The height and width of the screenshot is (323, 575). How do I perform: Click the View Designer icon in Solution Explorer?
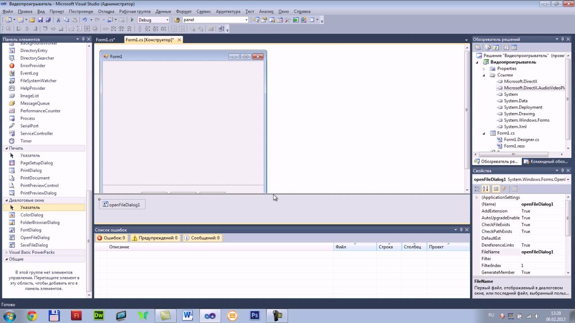click(514, 48)
